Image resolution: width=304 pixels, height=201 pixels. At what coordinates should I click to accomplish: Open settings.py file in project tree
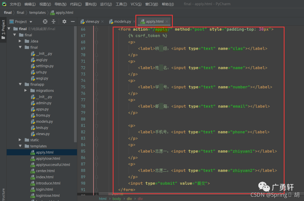pyautogui.click(x=44, y=66)
